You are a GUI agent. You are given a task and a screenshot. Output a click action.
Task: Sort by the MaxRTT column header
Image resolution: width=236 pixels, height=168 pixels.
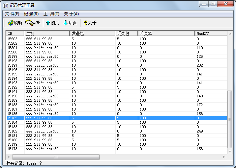click(211, 33)
